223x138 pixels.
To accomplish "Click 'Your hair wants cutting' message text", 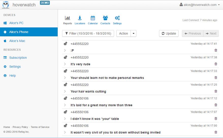I will 88,91.
